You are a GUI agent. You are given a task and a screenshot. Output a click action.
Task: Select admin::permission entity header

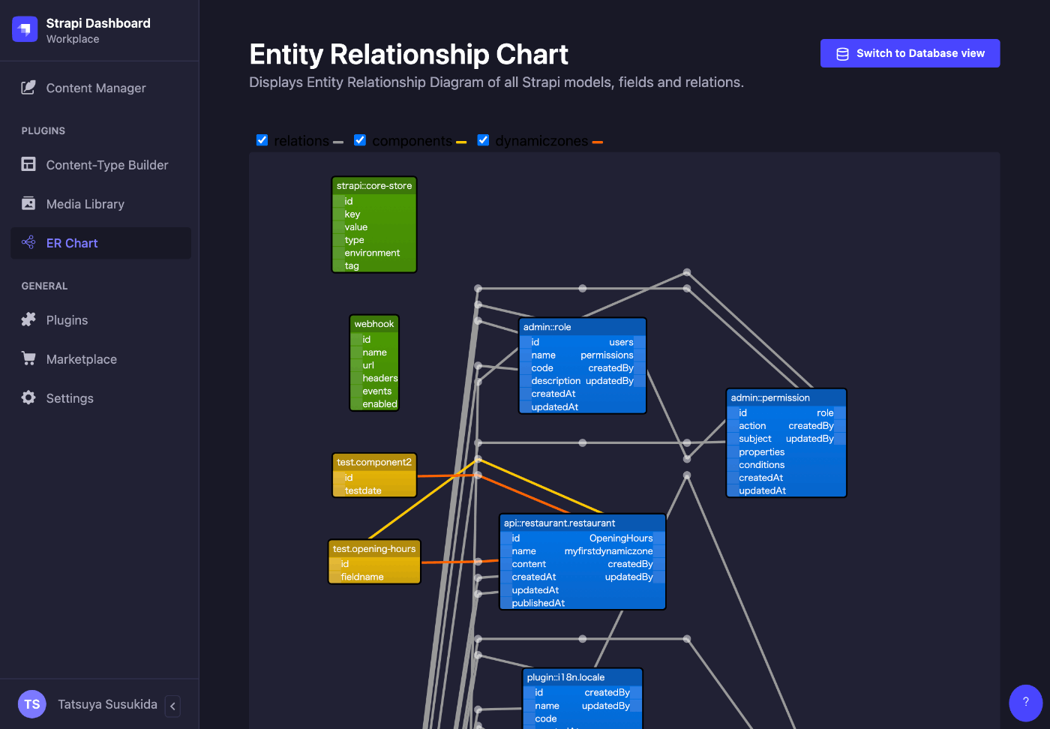click(x=786, y=398)
